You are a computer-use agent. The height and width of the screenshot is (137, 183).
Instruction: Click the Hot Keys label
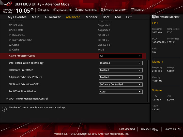click(x=140, y=10)
